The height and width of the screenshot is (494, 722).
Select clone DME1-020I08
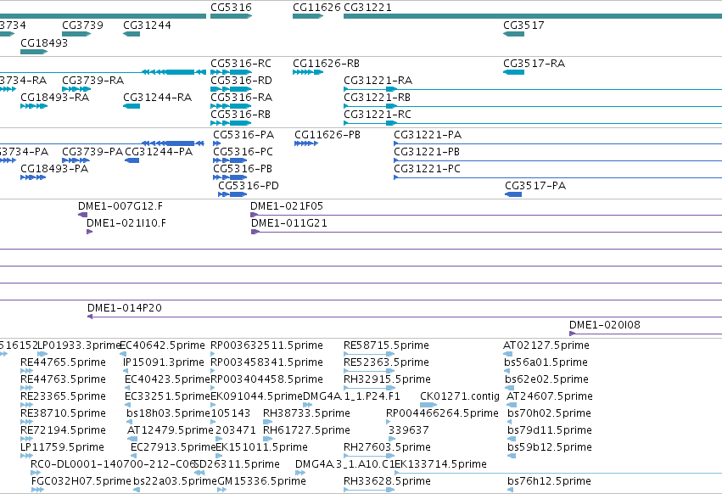[x=605, y=325]
